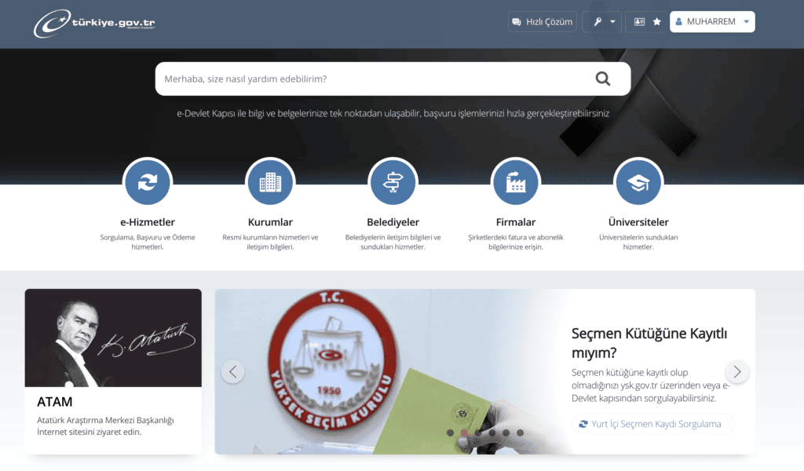The image size is (804, 471).
Task: Open the Hızlı Çözüm quick help button
Action: [x=542, y=22]
